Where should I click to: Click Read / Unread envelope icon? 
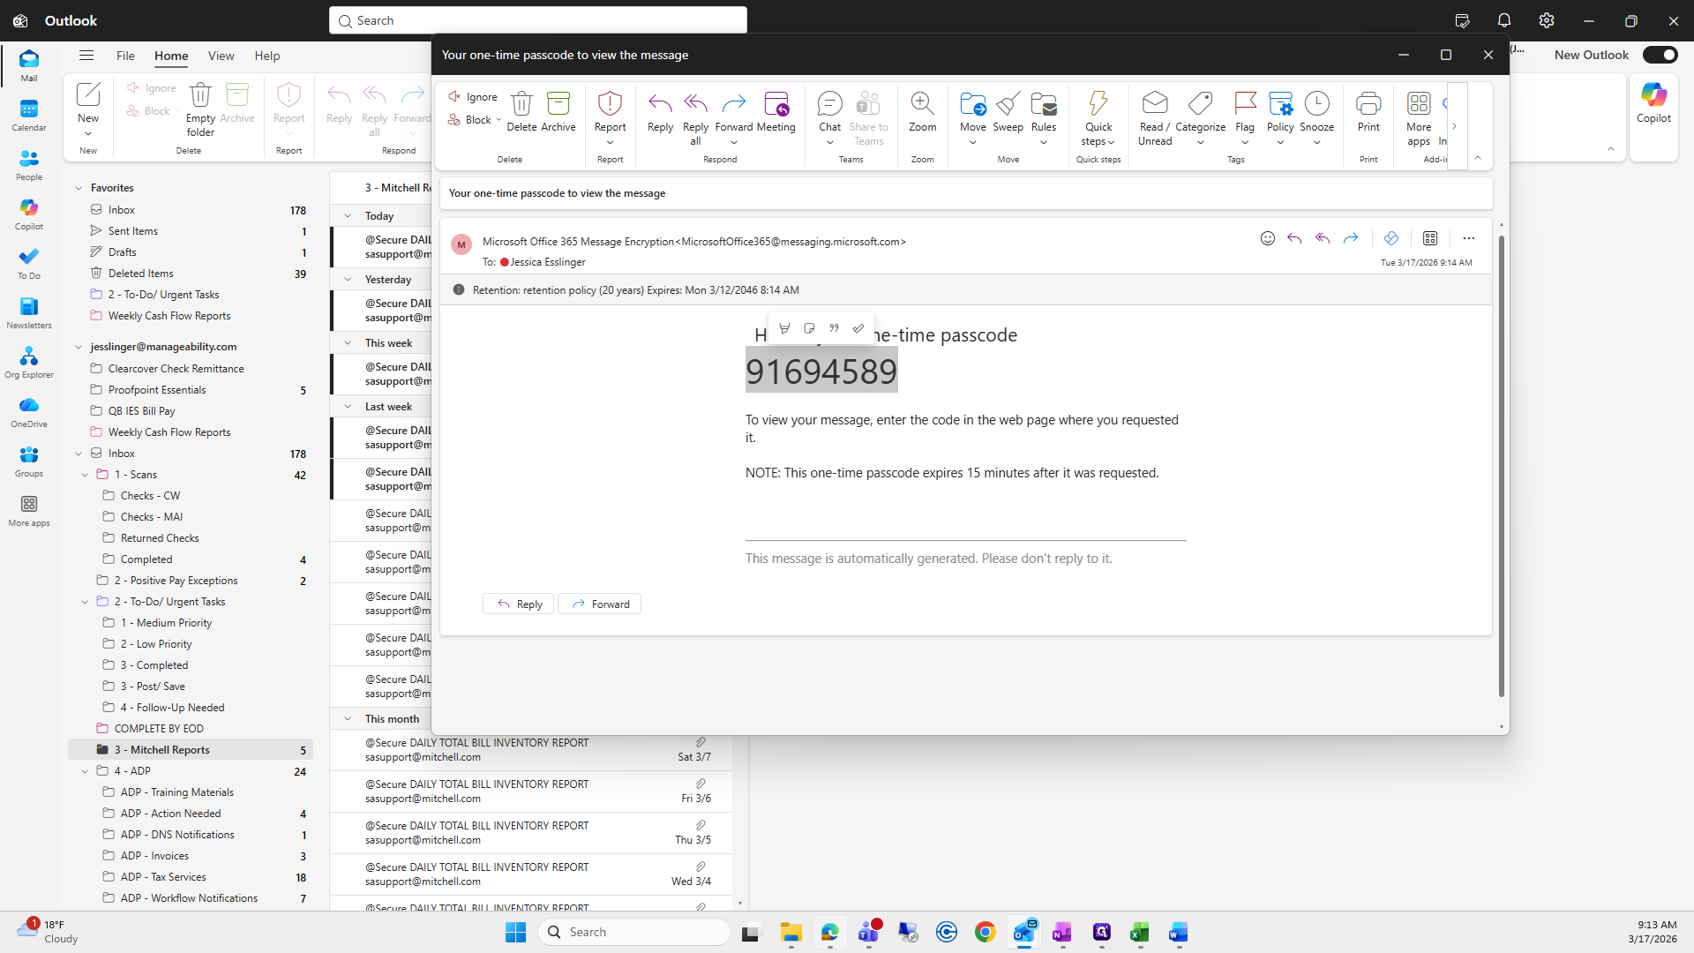click(x=1154, y=104)
